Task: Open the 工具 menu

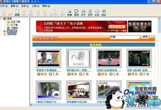Action: pos(36,6)
